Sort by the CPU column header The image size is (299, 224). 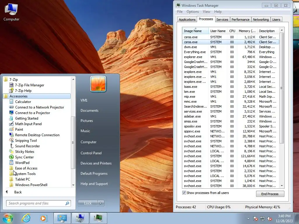point(232,31)
